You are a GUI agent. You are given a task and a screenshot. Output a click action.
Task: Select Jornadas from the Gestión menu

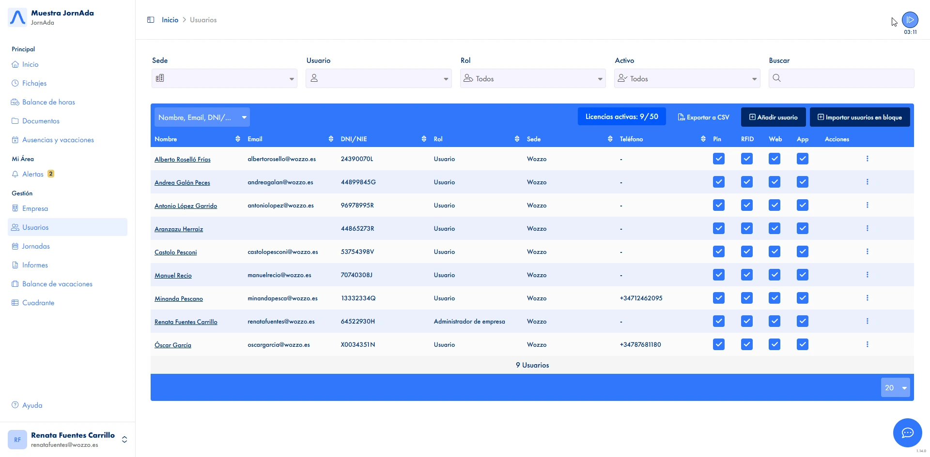[x=35, y=246]
